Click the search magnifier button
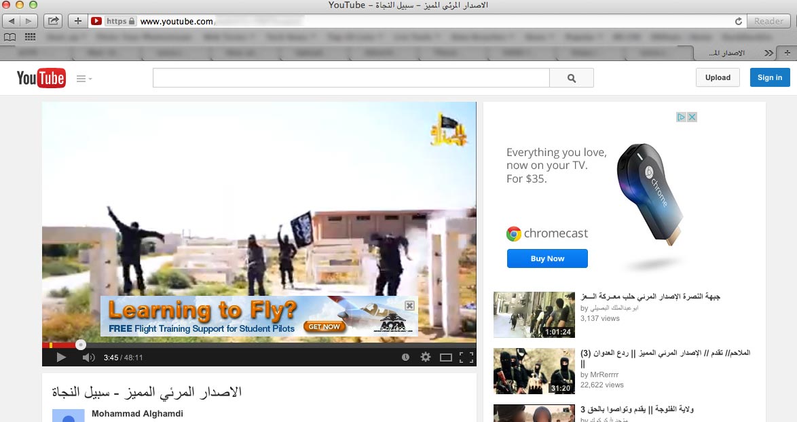 click(571, 78)
